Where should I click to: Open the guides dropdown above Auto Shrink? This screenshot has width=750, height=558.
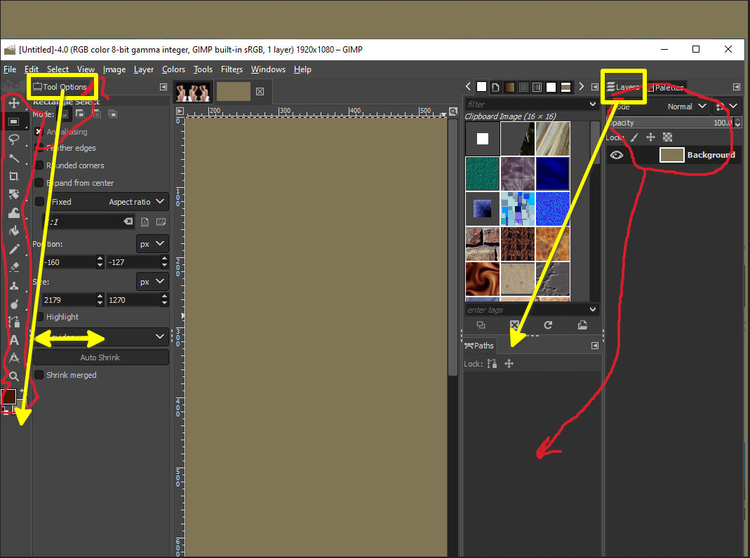click(x=101, y=336)
